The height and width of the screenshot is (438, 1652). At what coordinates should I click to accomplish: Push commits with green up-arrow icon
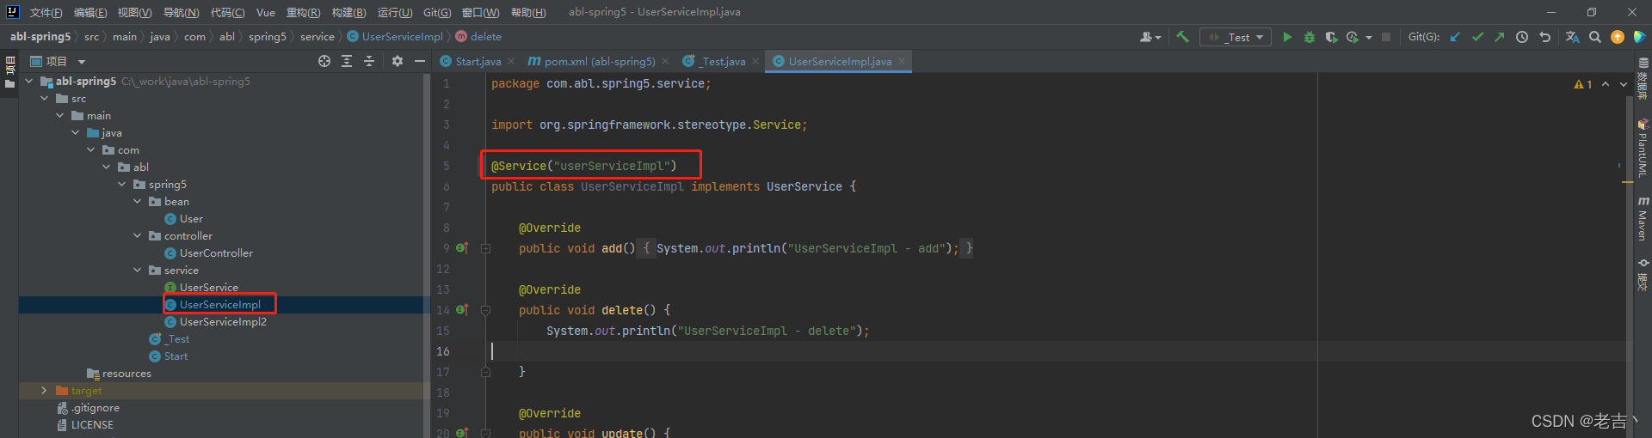pos(1500,37)
